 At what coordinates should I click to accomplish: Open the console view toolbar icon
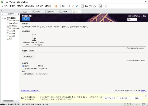click(100, 6)
